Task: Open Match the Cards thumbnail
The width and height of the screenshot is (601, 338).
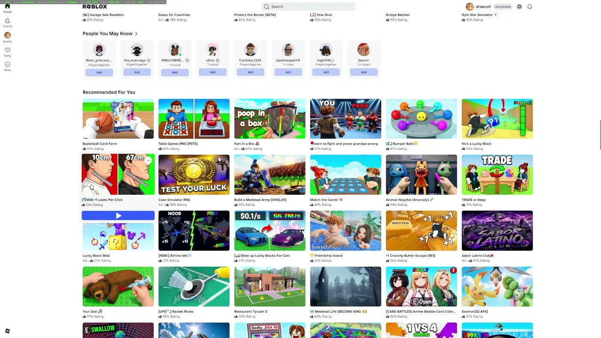Action: click(346, 175)
